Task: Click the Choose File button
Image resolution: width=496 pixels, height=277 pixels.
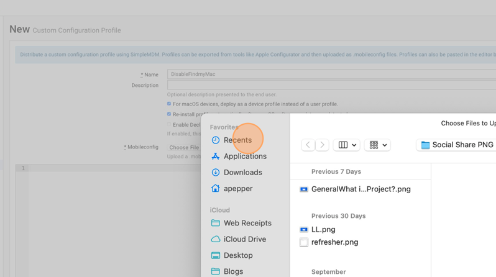Action: [184, 147]
